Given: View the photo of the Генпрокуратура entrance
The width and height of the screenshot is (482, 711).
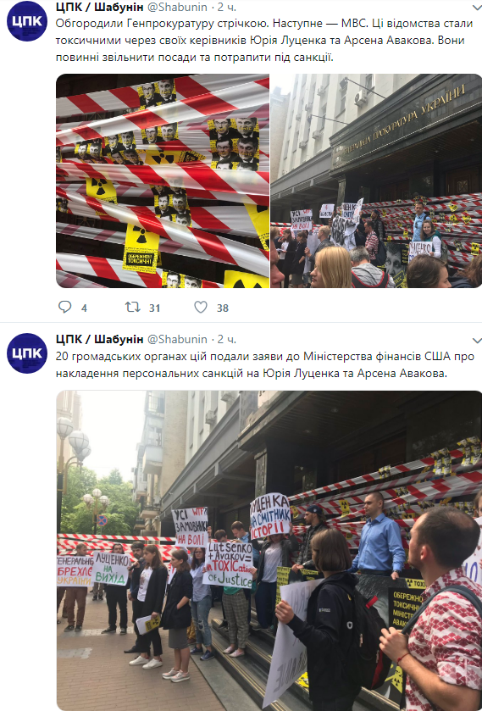Looking at the screenshot, I should coord(376,181).
